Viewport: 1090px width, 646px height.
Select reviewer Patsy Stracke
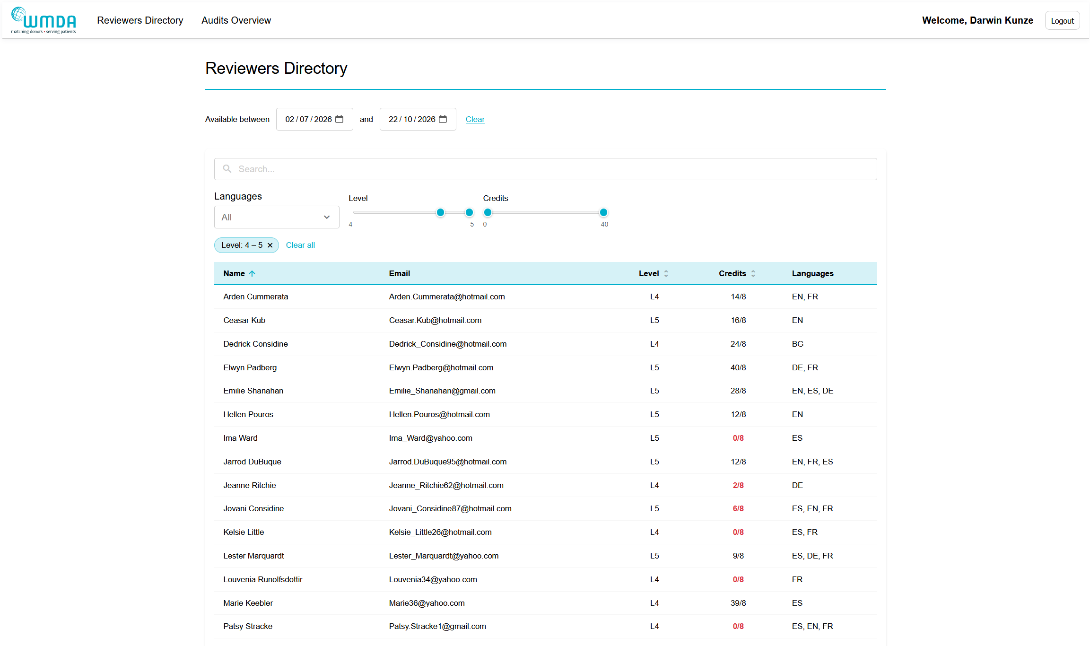248,626
